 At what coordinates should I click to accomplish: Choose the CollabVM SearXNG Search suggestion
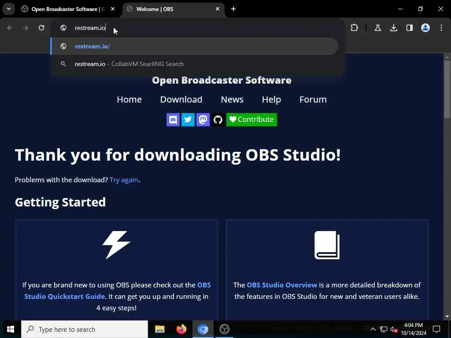[x=194, y=64]
